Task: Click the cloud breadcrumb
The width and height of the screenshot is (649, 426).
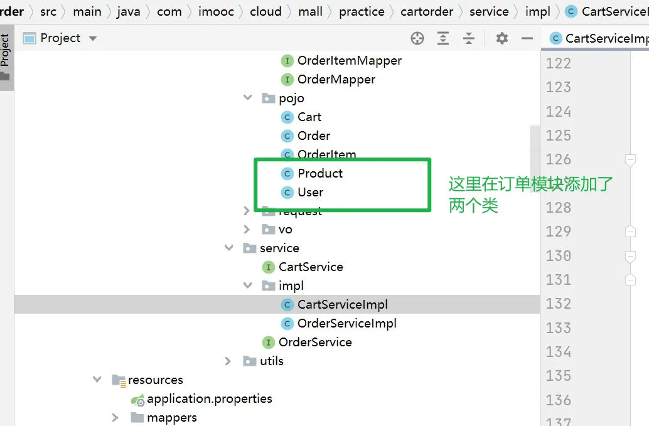Action: click(x=265, y=11)
